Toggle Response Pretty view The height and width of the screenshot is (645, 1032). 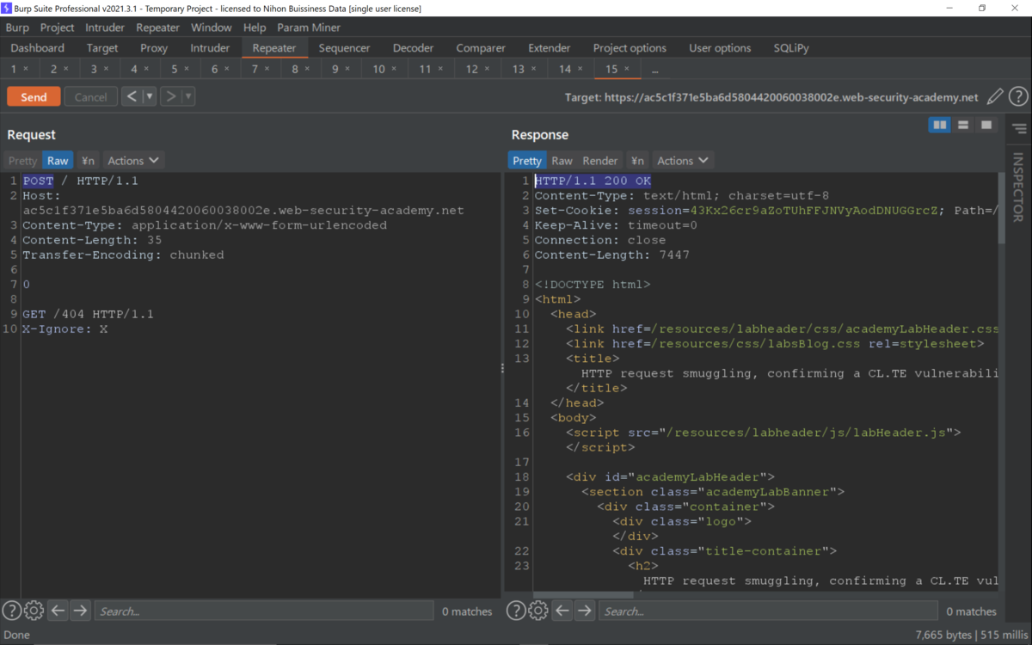(527, 161)
